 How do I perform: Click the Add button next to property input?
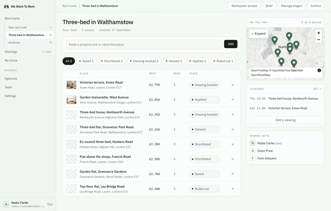(231, 44)
